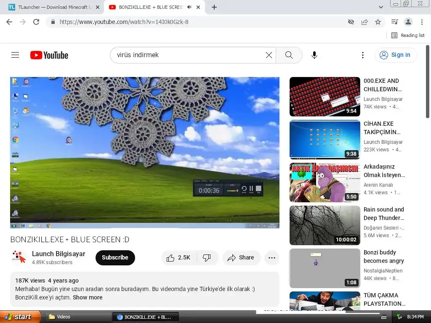This screenshot has height=323, width=431.
Task: Open more actions ellipsis under video
Action: [271, 258]
